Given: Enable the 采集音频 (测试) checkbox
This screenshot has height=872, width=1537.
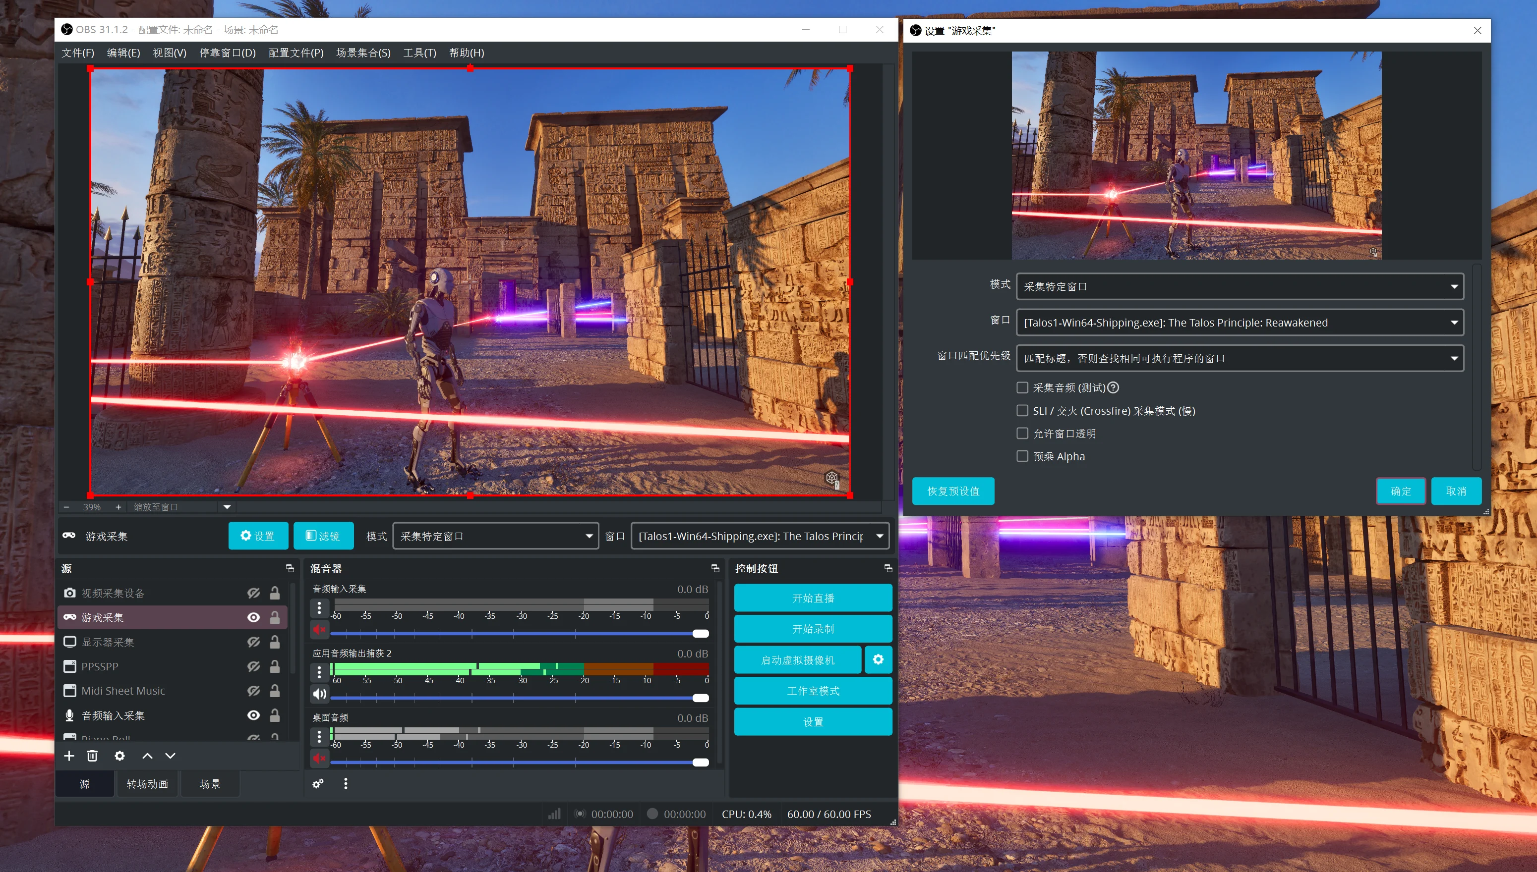Looking at the screenshot, I should [x=1022, y=387].
